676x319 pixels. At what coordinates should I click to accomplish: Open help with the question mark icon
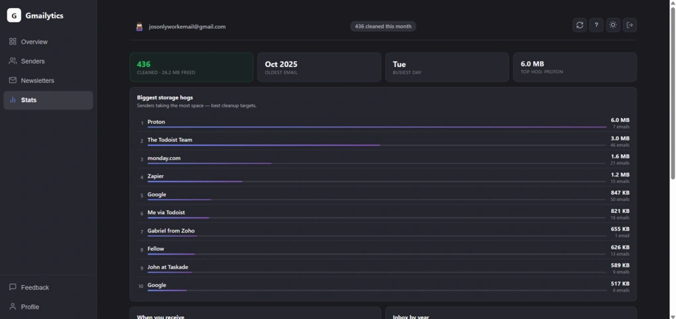(x=596, y=25)
